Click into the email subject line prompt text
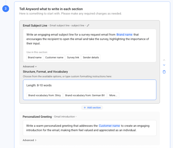This screenshot has height=148, width=173. pyautogui.click(x=77, y=39)
